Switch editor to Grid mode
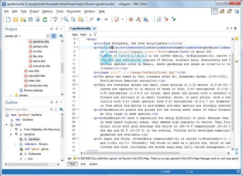This screenshot has width=243, height=176. pyautogui.click(x=83, y=164)
